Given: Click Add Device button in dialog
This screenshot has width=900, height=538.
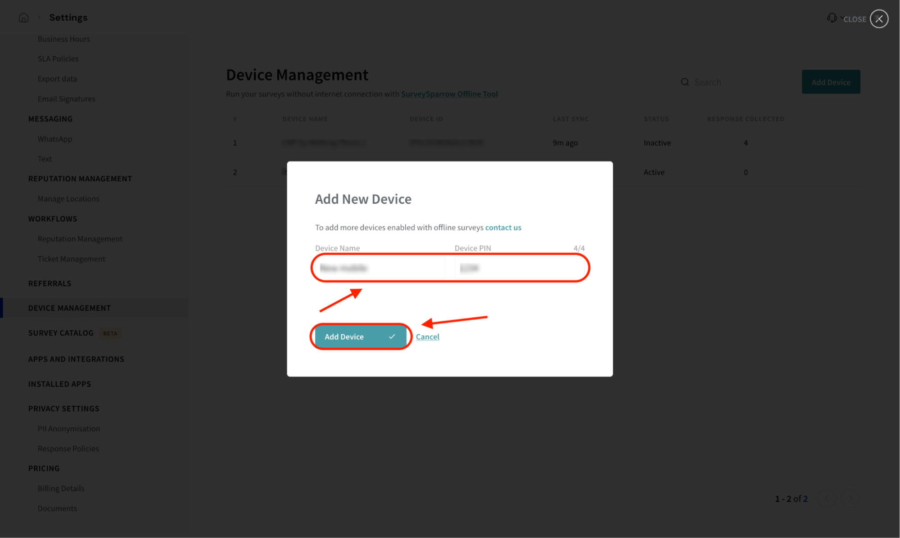Looking at the screenshot, I should tap(360, 336).
